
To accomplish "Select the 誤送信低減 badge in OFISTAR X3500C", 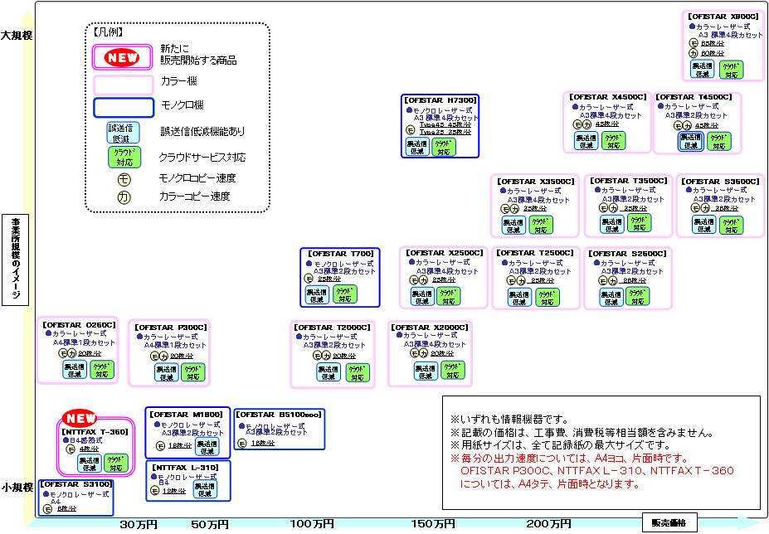I will click(513, 225).
